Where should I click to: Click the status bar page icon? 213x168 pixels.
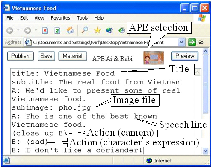pos(6,160)
